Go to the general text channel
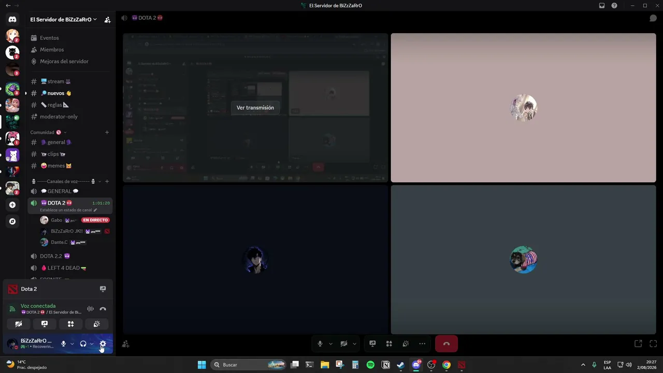This screenshot has width=663, height=373. [70, 142]
